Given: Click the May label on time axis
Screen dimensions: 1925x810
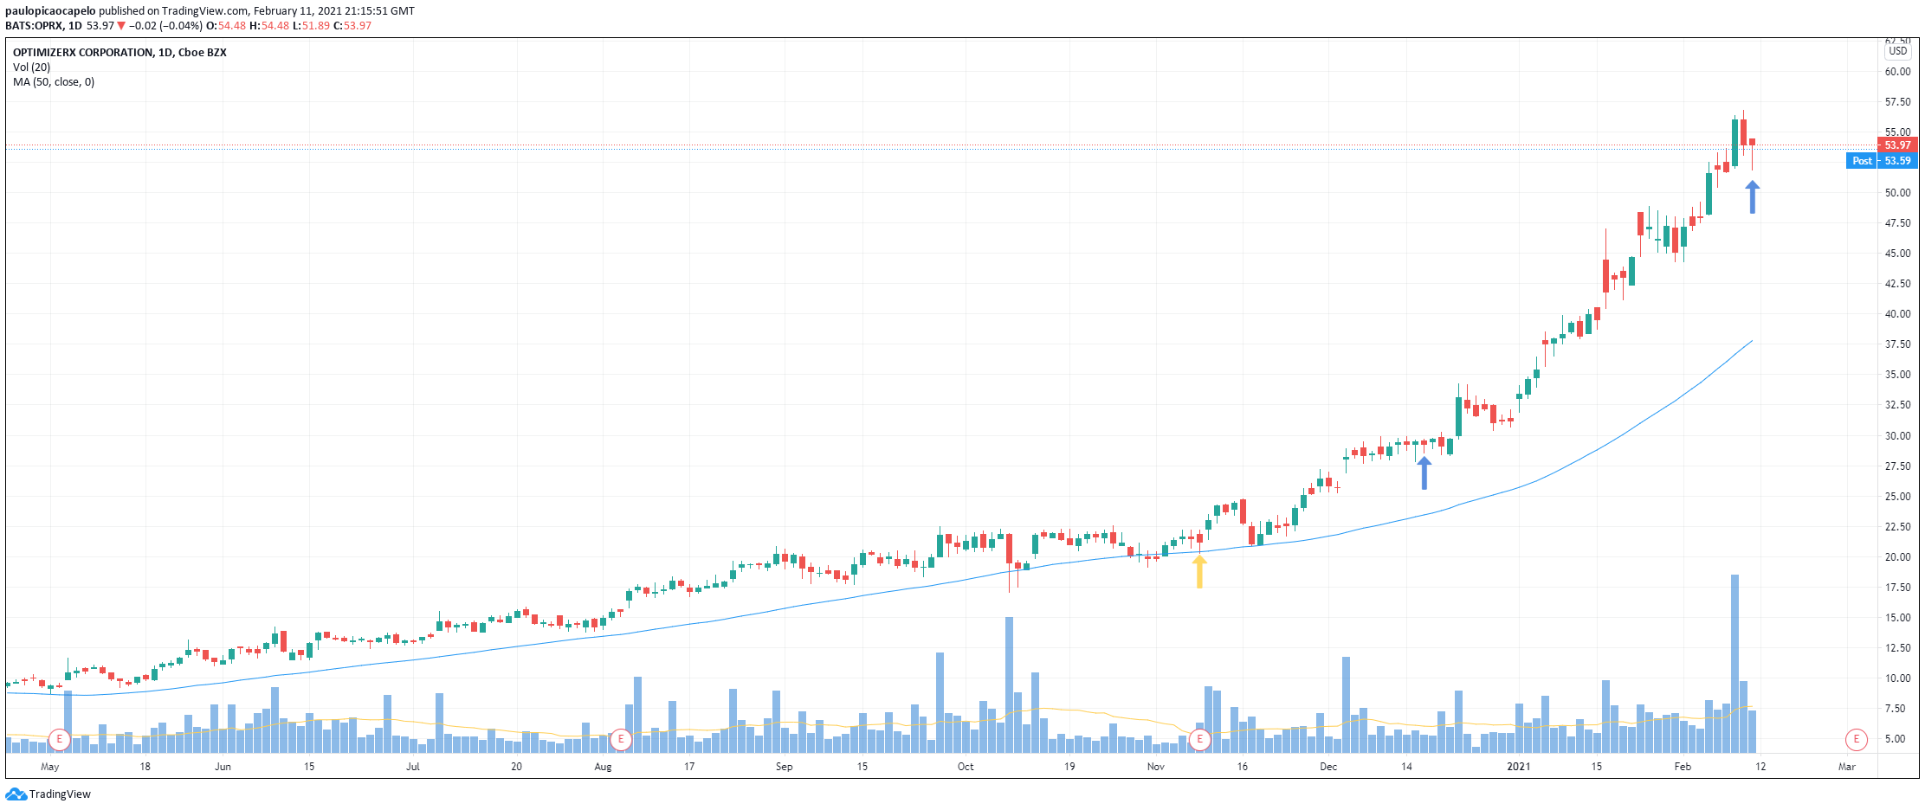Looking at the screenshot, I should [50, 767].
